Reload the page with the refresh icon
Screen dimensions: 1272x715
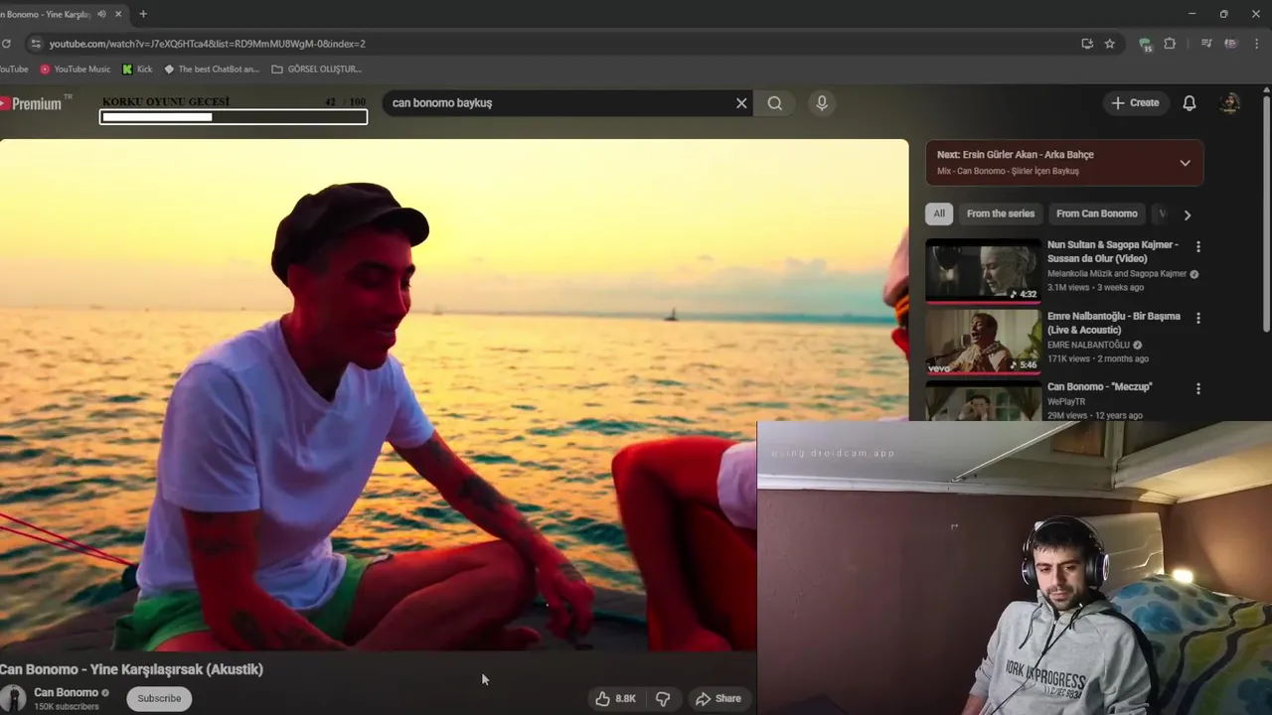point(6,44)
